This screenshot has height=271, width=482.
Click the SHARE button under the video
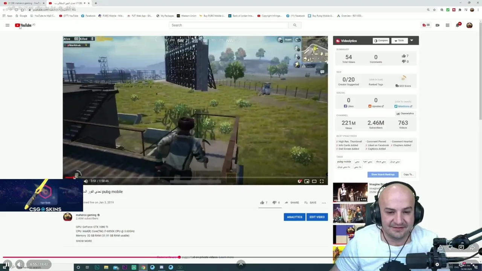[292, 202]
